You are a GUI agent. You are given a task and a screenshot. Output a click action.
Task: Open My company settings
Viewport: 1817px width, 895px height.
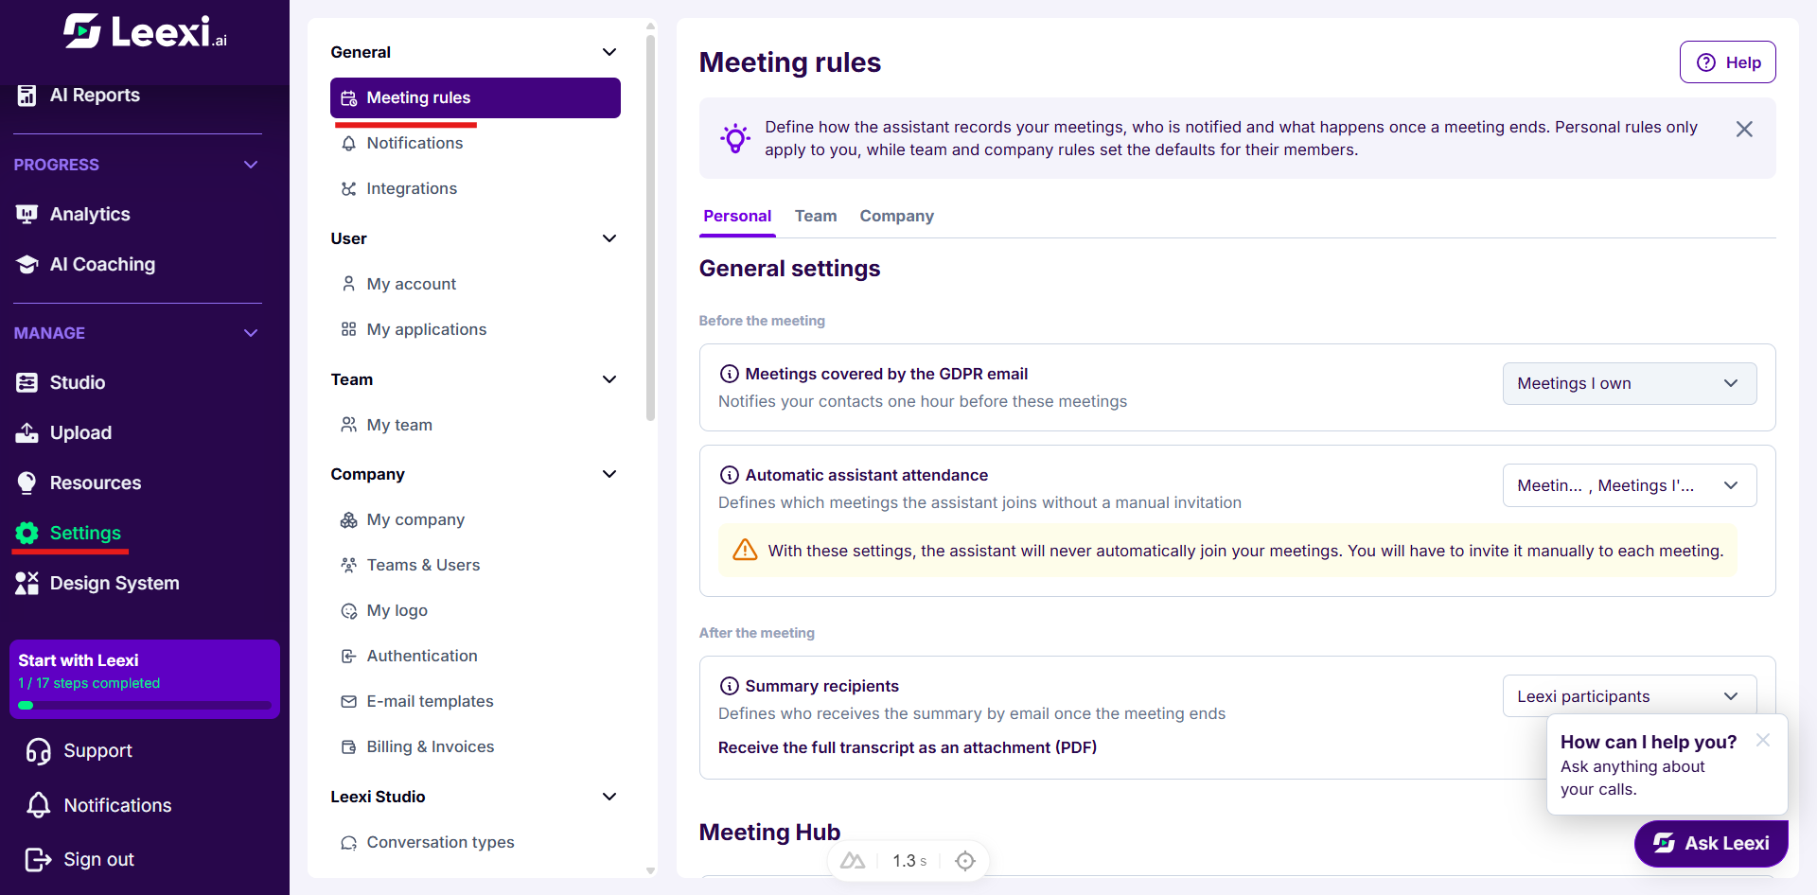(x=475, y=520)
